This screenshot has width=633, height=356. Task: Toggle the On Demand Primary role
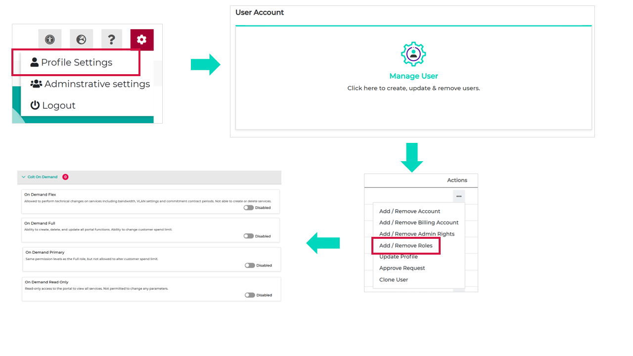point(250,266)
